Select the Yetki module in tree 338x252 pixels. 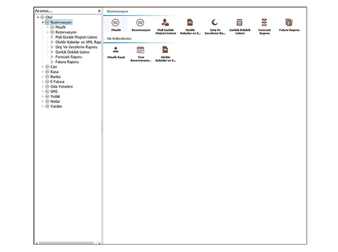52,97
